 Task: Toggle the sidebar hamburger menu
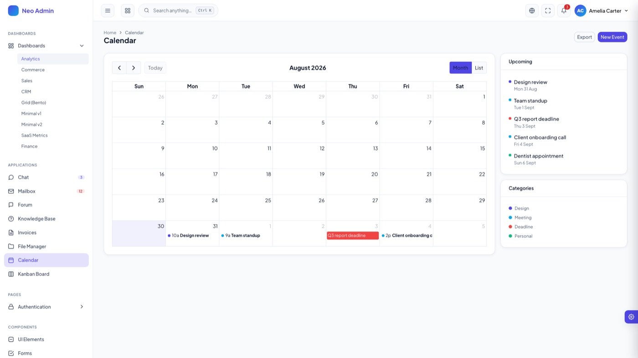click(x=108, y=10)
